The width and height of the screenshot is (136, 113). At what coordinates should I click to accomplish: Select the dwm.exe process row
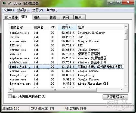[x=66, y=54]
